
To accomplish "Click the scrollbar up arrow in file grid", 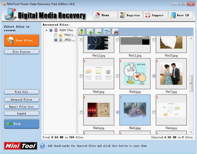I will [x=191, y=38].
